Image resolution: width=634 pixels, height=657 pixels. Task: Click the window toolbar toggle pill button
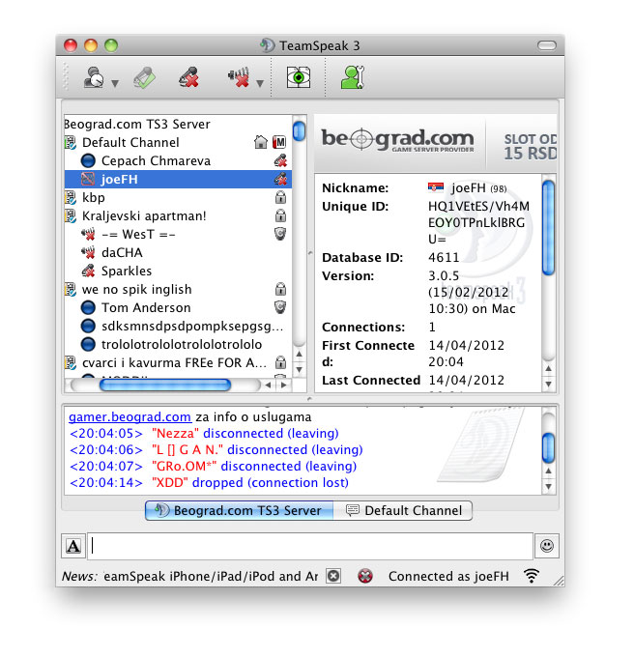[547, 45]
